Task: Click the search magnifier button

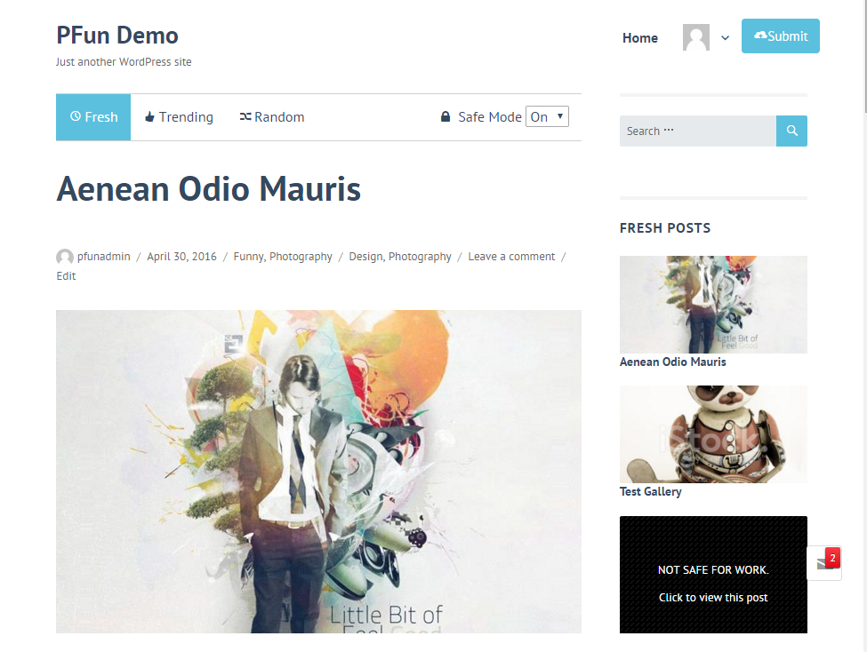Action: 791,131
